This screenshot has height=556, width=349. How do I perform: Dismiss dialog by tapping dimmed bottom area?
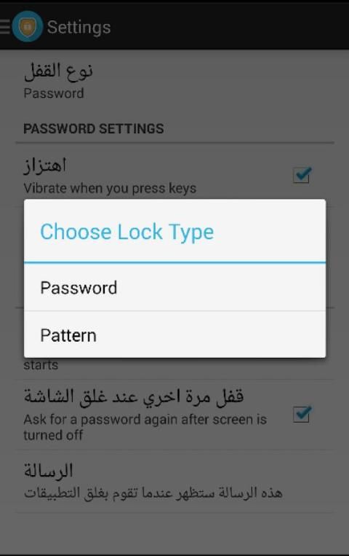(174, 533)
